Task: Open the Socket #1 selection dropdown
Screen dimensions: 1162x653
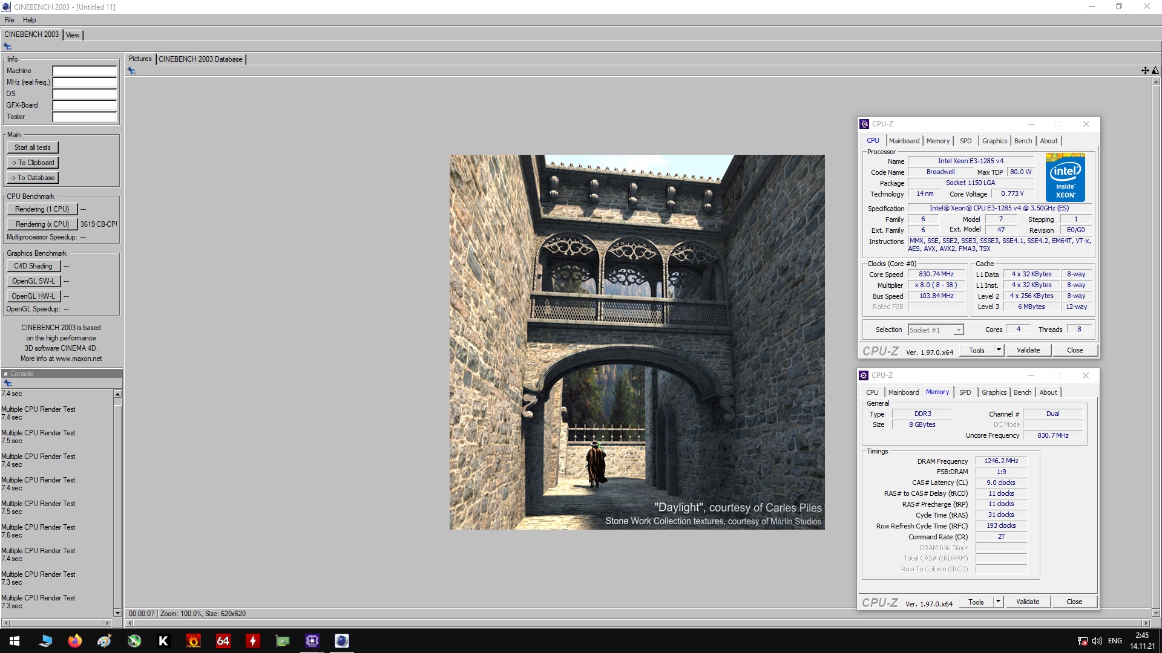Action: coord(936,330)
